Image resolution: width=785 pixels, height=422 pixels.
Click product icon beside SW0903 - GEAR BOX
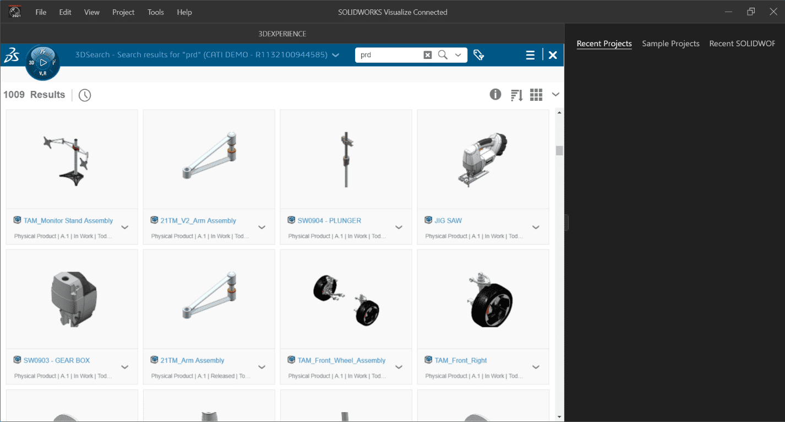click(x=17, y=360)
